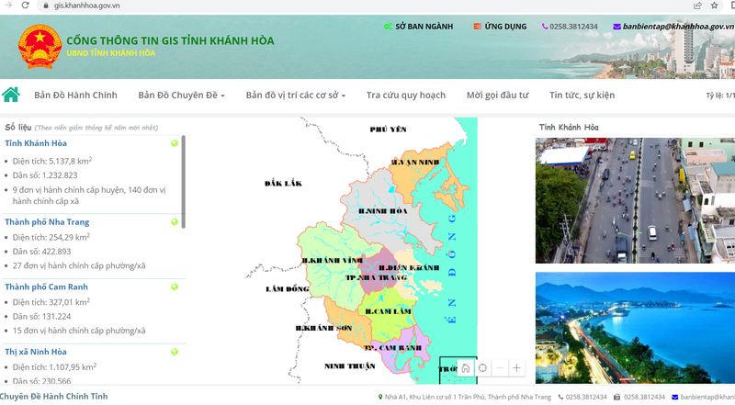Image resolution: width=735 pixels, height=405 pixels.
Task: Click the Vietnam national emblem logo
Action: click(x=40, y=47)
